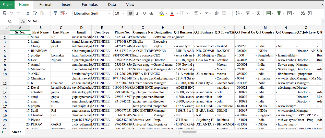325x138 pixels.
Task: Click the 'Designation' header cell
Action: pos(163,32)
